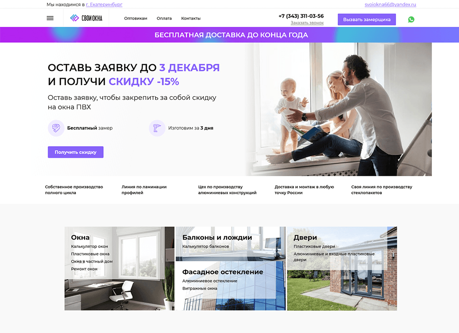This screenshot has height=333, width=459.
Task: Click the free delivery promo banner
Action: (229, 35)
